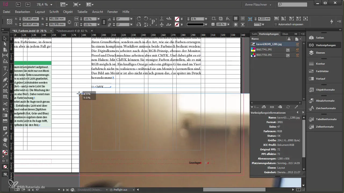
Task: Click the stroke color swatch in control bar
Action: [177, 24]
